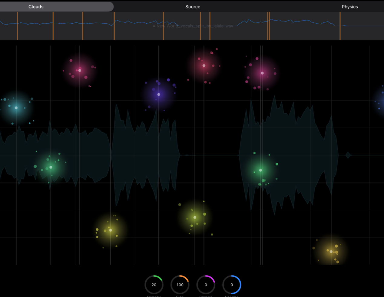Screen dimensions: 384x297
Task: Select the lime cloud below the waveform center
Action: (x=195, y=217)
